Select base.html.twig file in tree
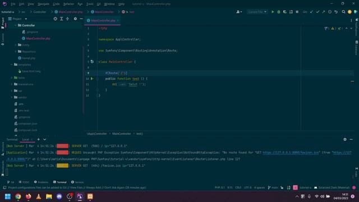The height and width of the screenshot is (202, 359). click(31, 71)
